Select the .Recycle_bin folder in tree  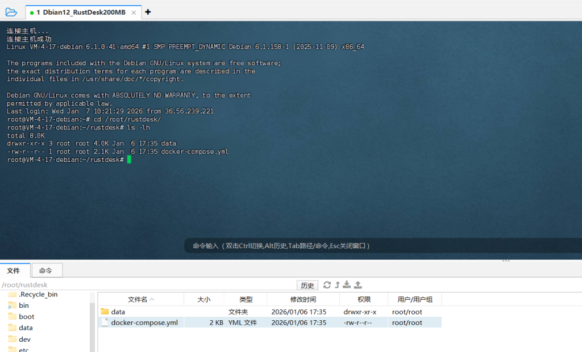coord(38,294)
